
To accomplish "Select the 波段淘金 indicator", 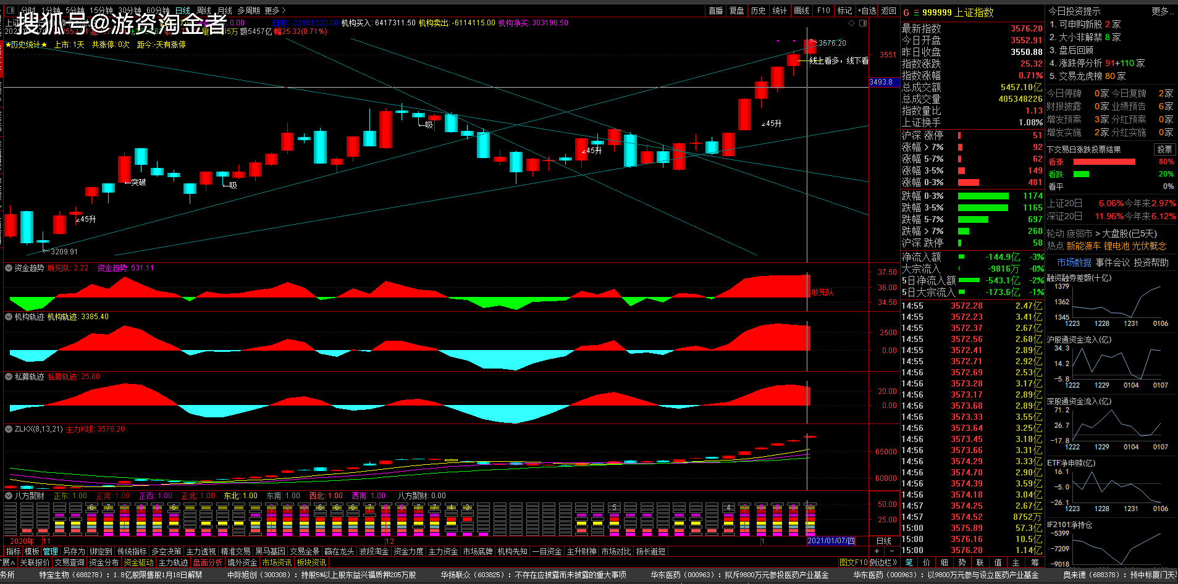I will pyautogui.click(x=374, y=551).
